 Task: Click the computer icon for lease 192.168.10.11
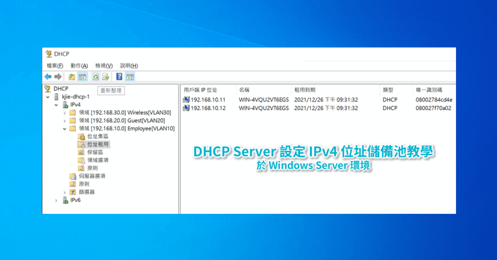tap(186, 100)
